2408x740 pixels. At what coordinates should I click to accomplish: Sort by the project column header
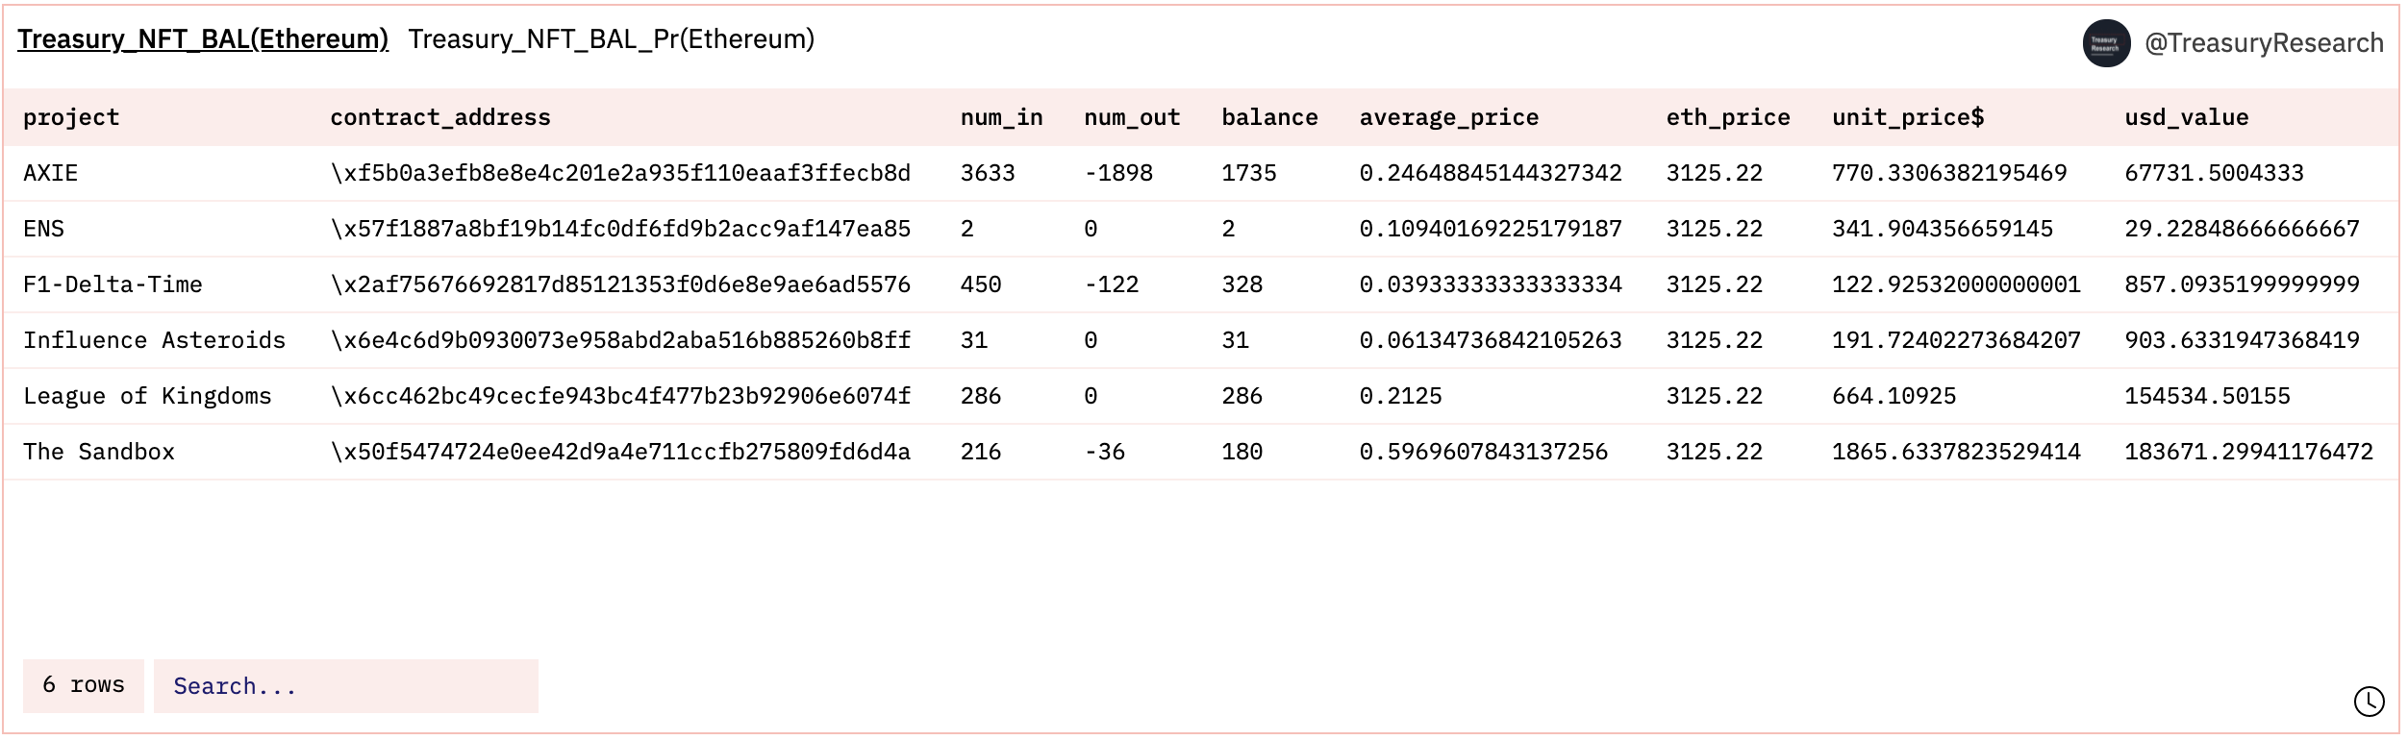71,117
